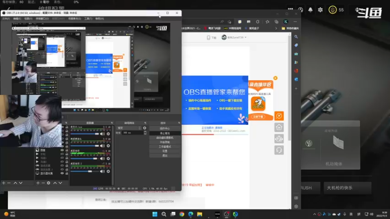Mute the 桌面音频 2 mixer channel
This screenshot has width=390, height=219.
coord(102,171)
